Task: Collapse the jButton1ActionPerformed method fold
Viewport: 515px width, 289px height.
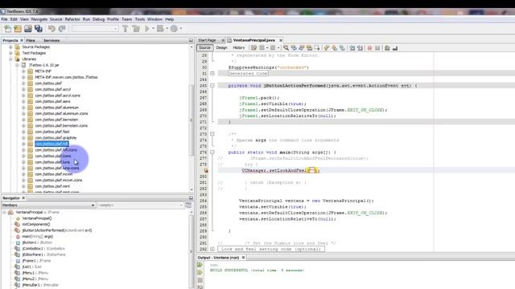Action: click(212, 86)
